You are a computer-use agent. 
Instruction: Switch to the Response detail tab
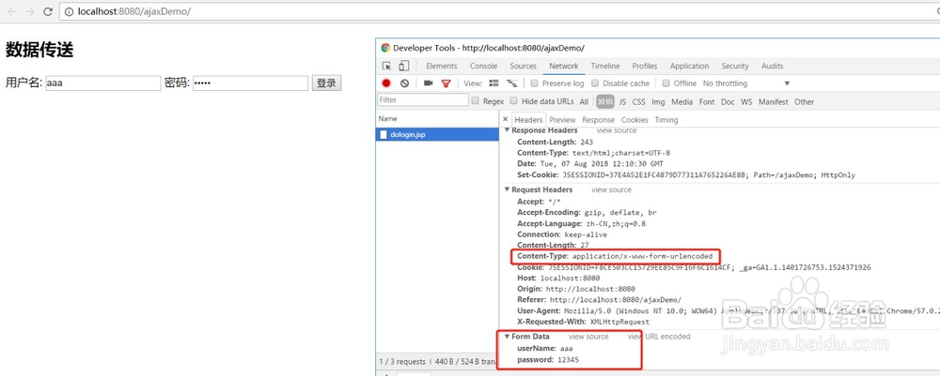[598, 120]
